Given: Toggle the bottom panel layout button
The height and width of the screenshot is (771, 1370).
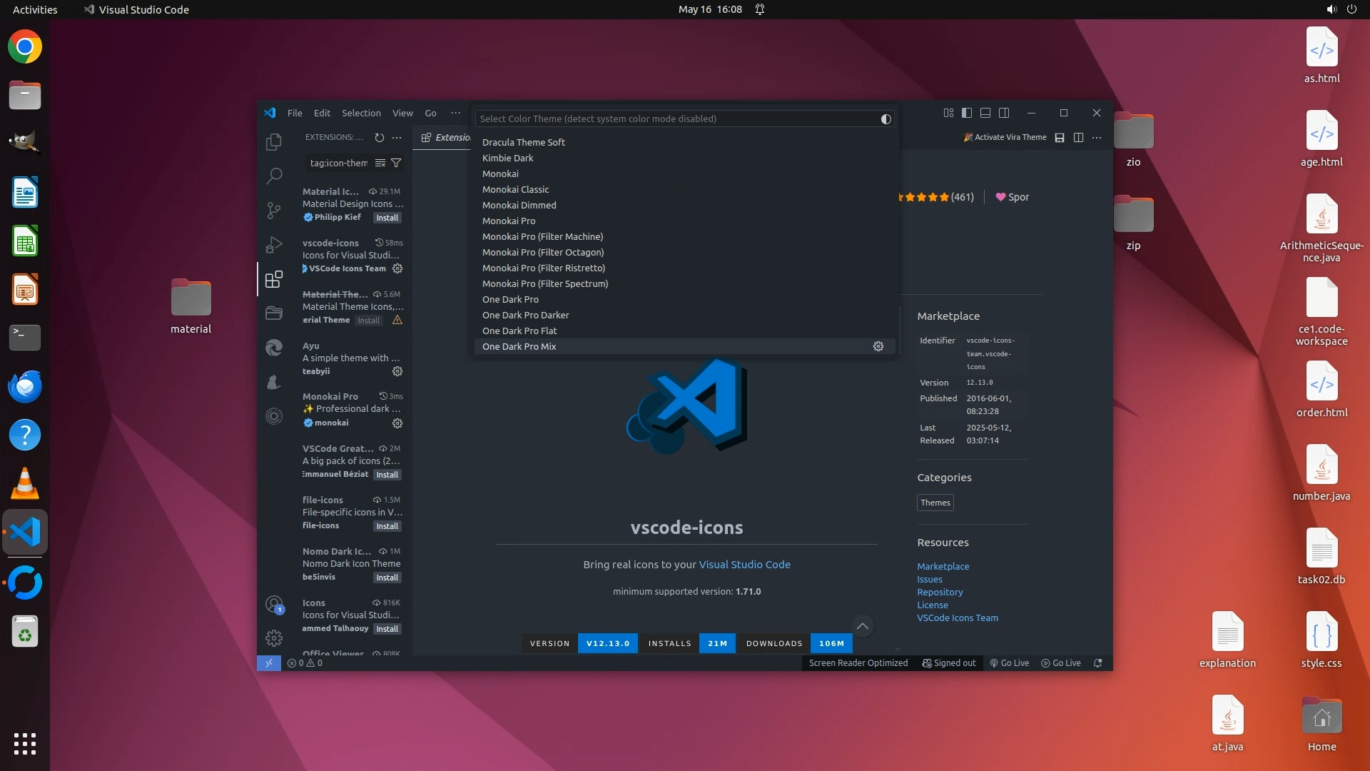Looking at the screenshot, I should click(x=985, y=113).
